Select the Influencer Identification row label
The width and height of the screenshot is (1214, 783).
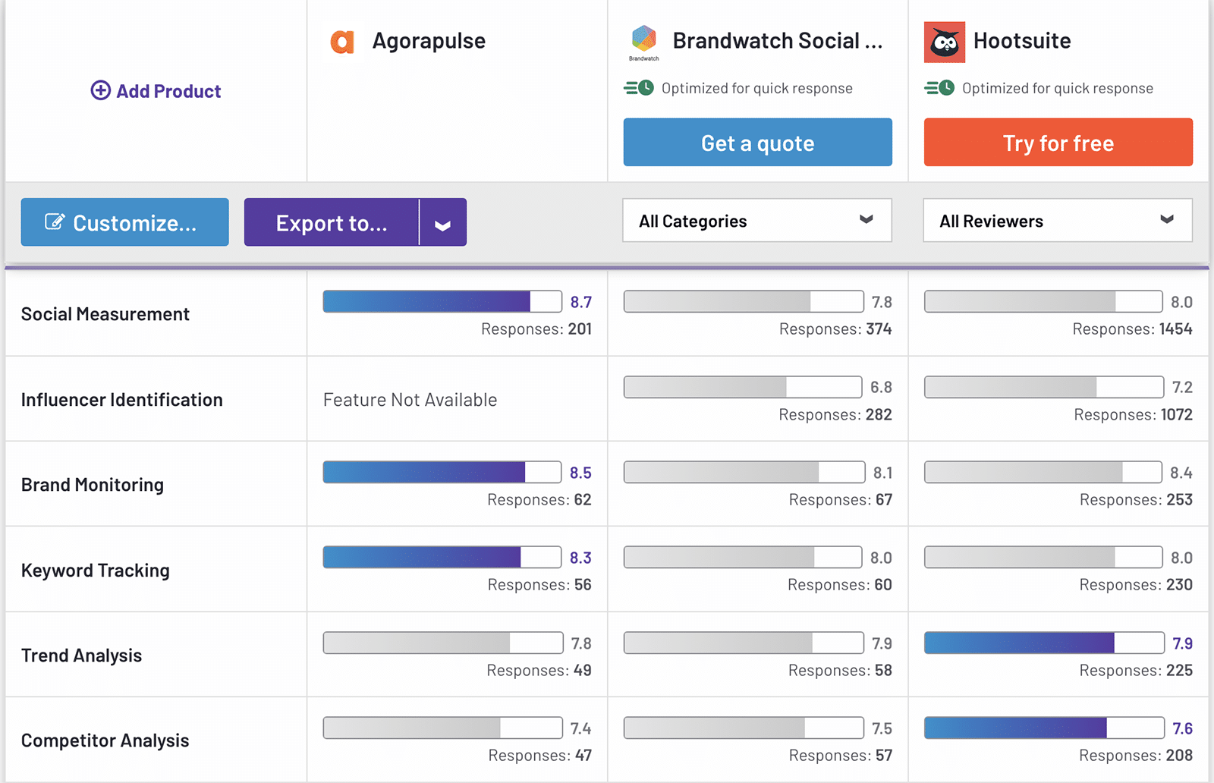(x=122, y=400)
